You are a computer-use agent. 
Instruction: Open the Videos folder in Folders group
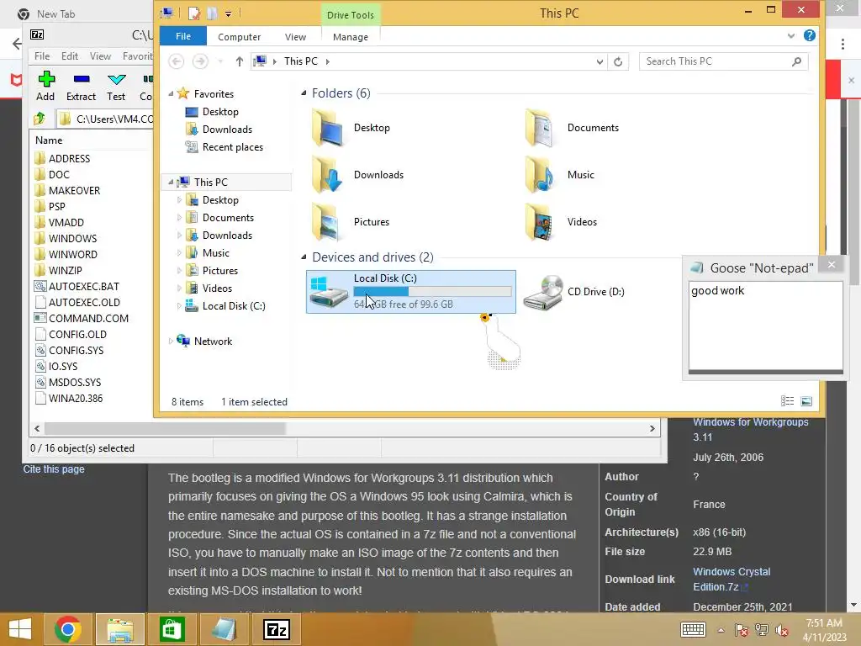coord(561,222)
